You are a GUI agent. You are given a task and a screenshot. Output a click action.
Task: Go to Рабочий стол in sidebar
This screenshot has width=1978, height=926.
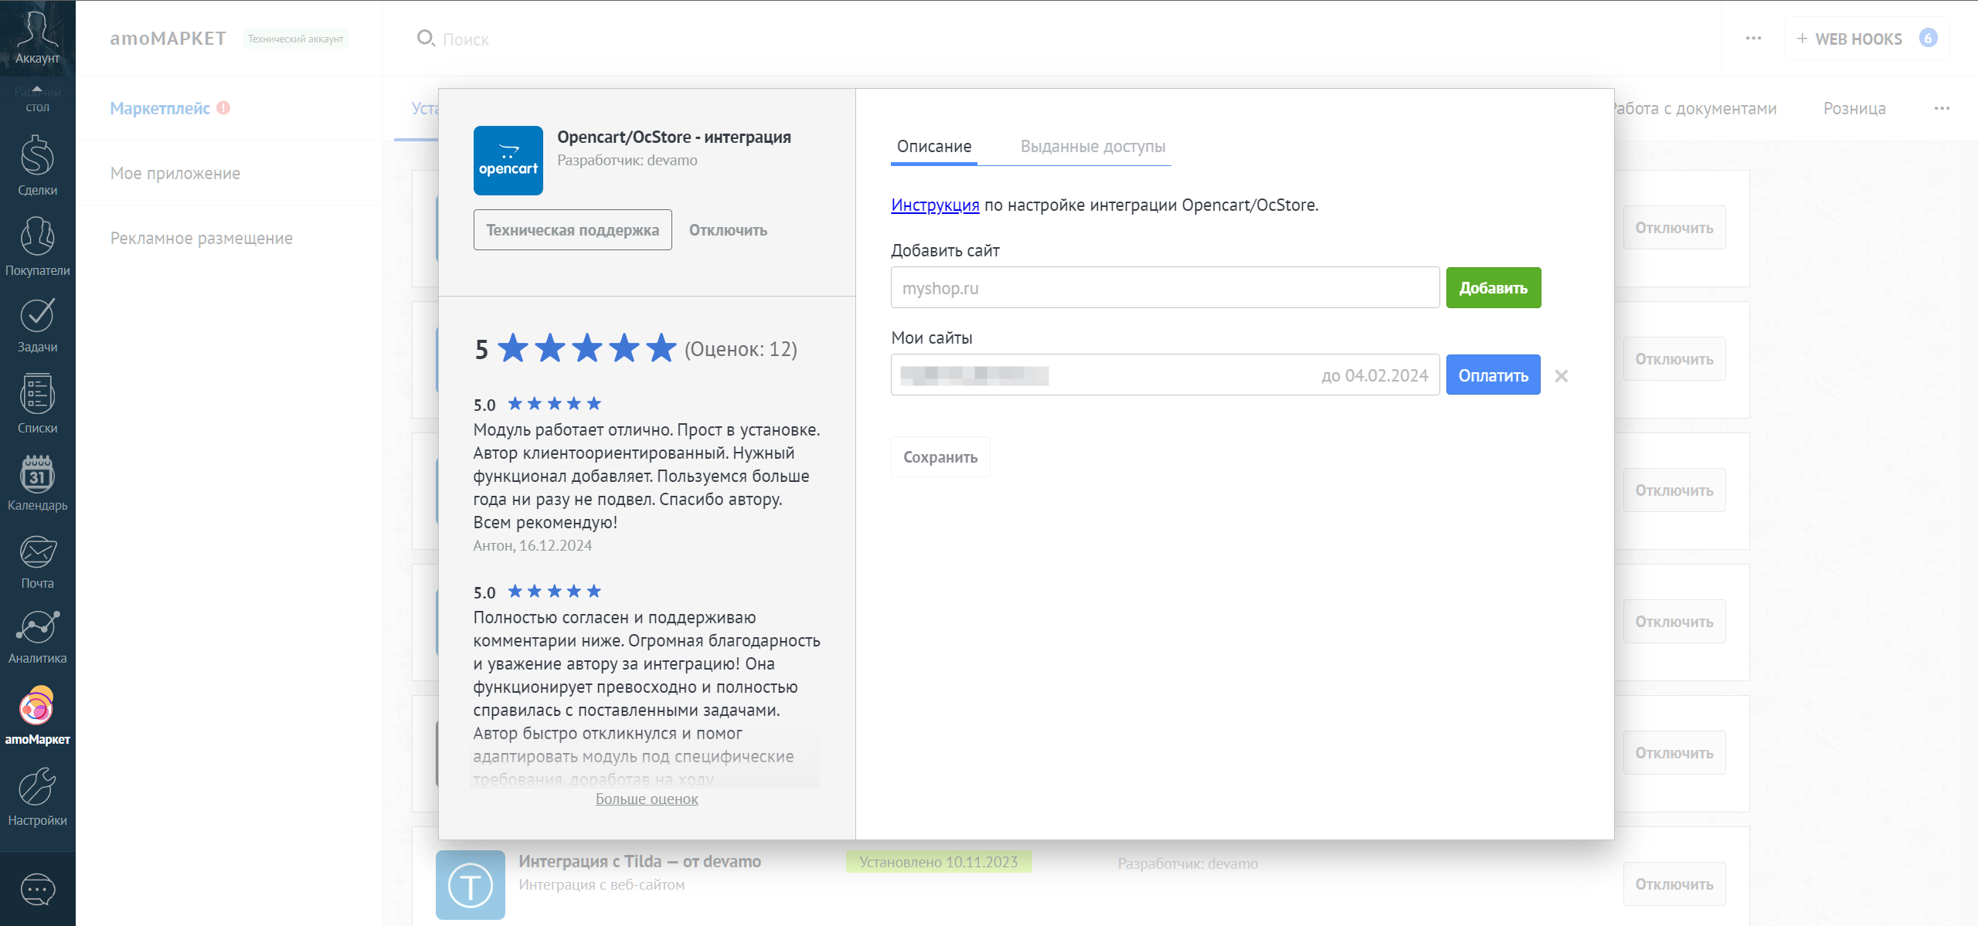pyautogui.click(x=37, y=99)
